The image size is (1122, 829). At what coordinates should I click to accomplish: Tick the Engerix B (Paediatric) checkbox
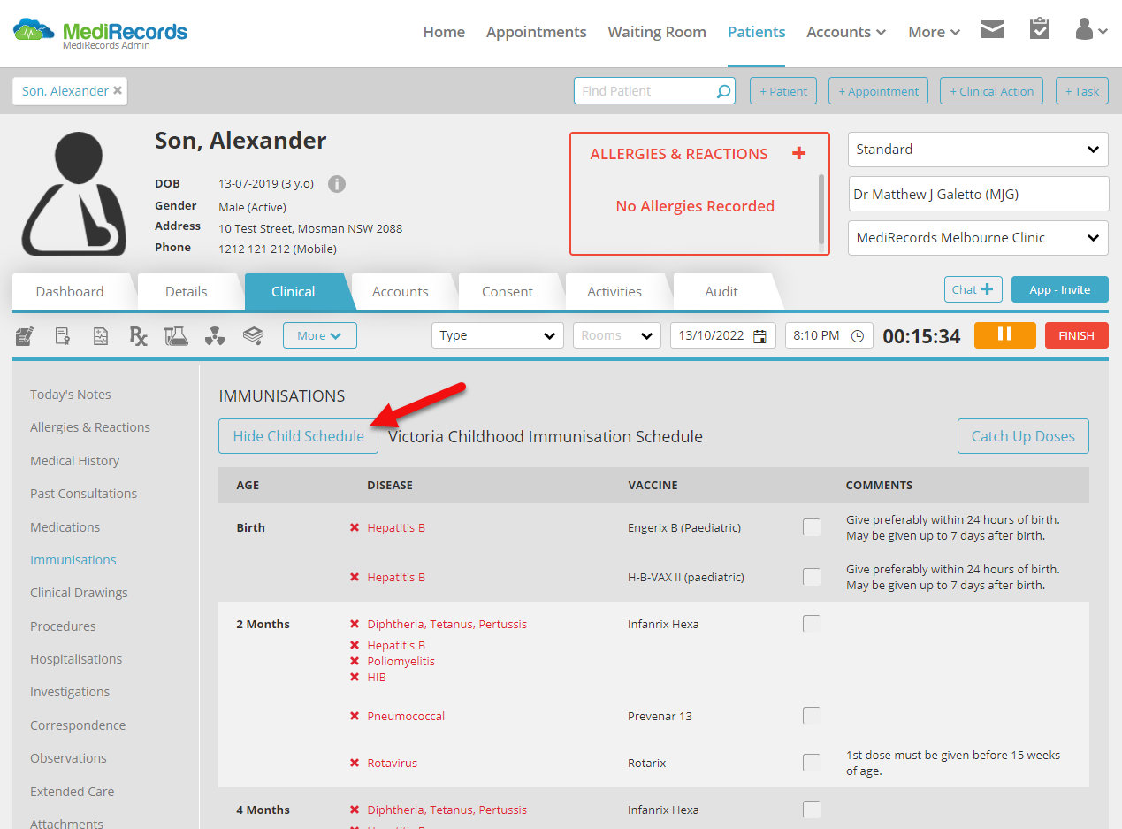(x=812, y=527)
